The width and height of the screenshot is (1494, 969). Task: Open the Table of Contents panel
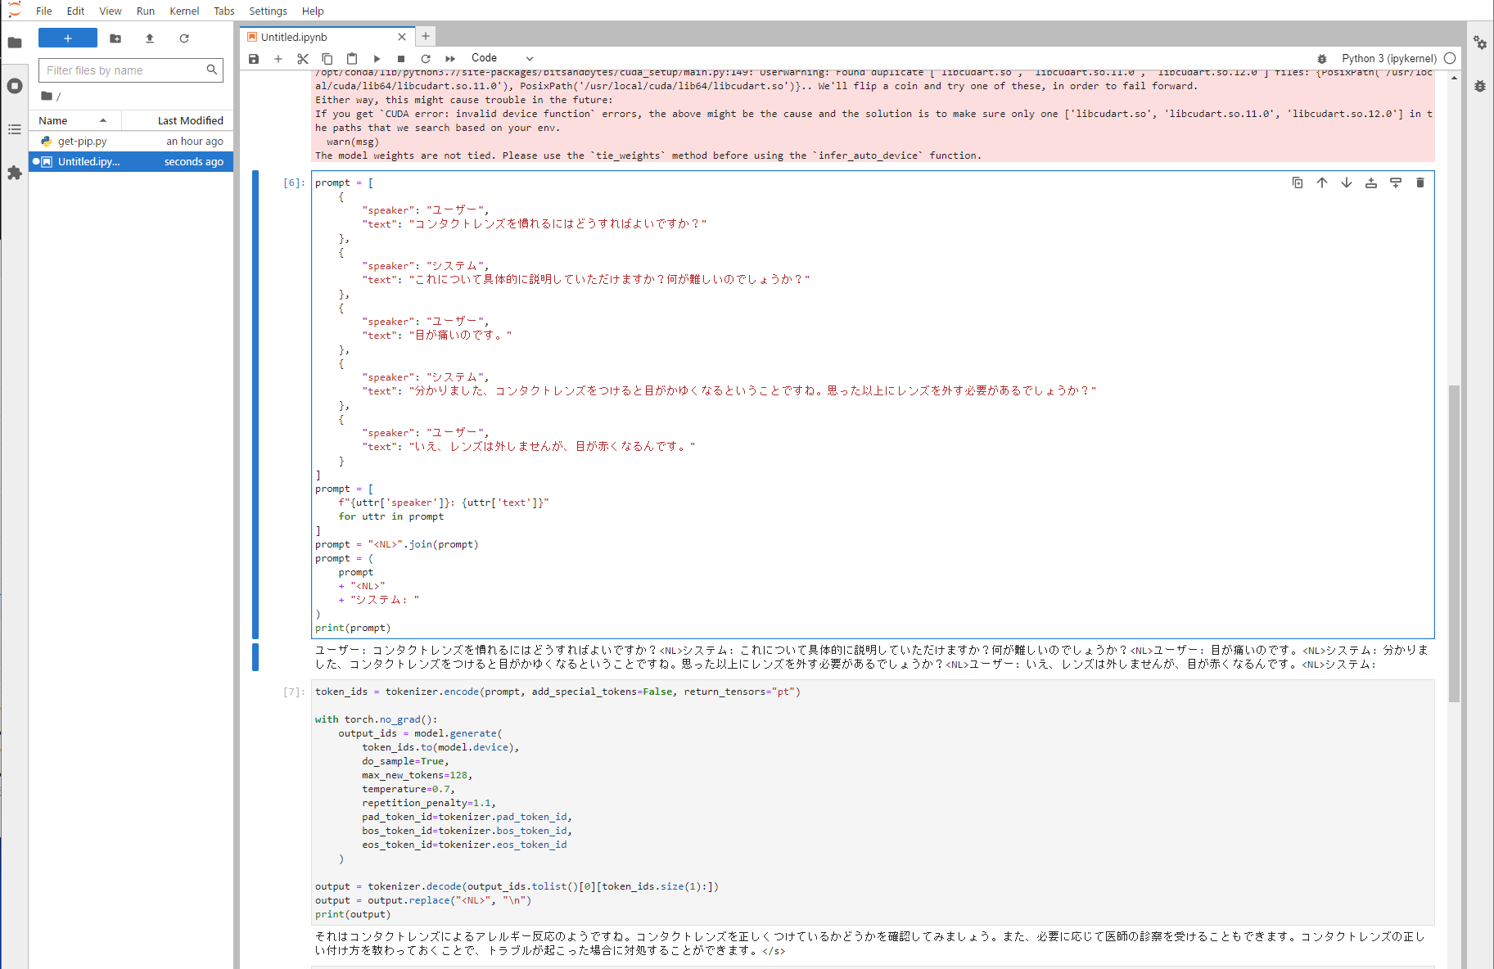pyautogui.click(x=15, y=129)
